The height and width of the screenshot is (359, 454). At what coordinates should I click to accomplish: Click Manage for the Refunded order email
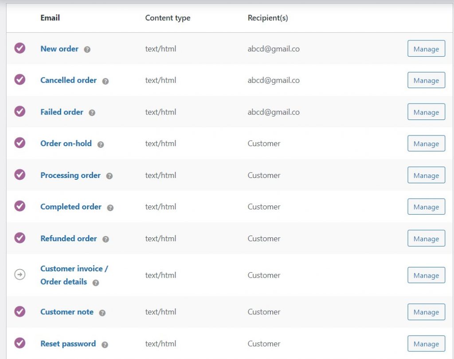426,239
